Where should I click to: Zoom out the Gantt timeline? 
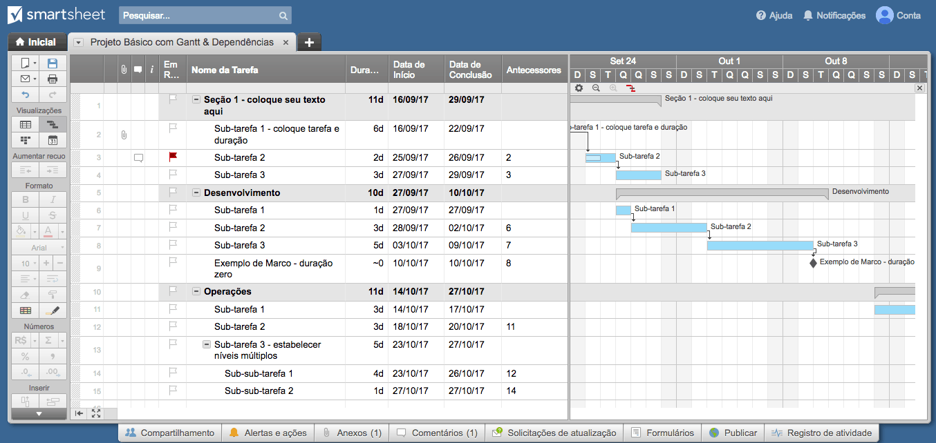pos(596,88)
